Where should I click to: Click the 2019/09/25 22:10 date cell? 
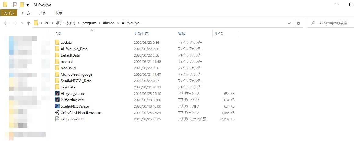click(147, 93)
